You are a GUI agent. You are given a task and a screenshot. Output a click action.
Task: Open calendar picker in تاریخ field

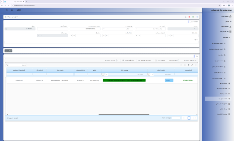pos(6,29)
